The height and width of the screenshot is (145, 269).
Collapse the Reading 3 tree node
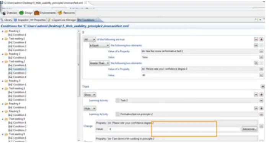click(3, 81)
